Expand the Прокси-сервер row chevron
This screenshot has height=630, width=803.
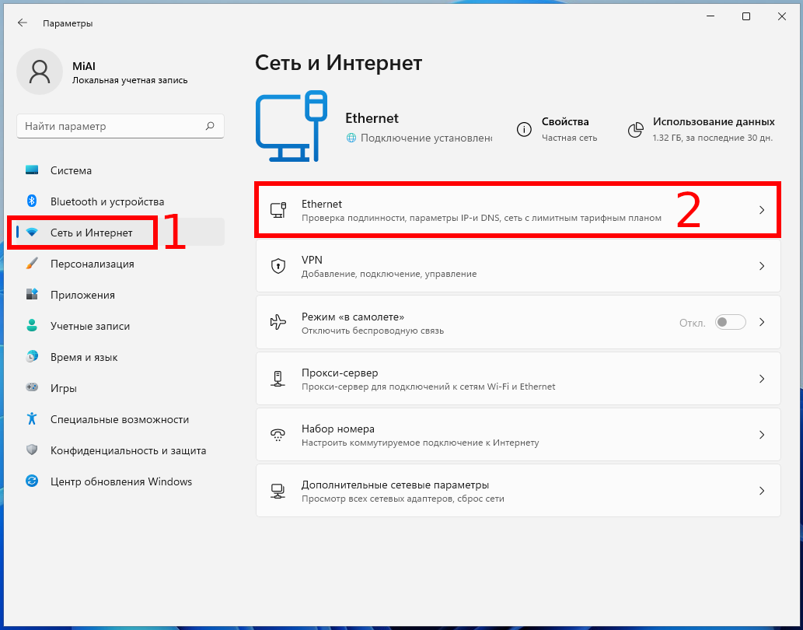click(762, 379)
